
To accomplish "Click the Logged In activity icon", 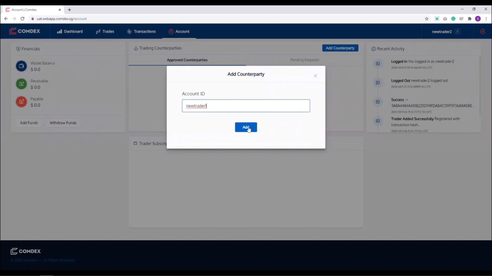I will 378,64.
